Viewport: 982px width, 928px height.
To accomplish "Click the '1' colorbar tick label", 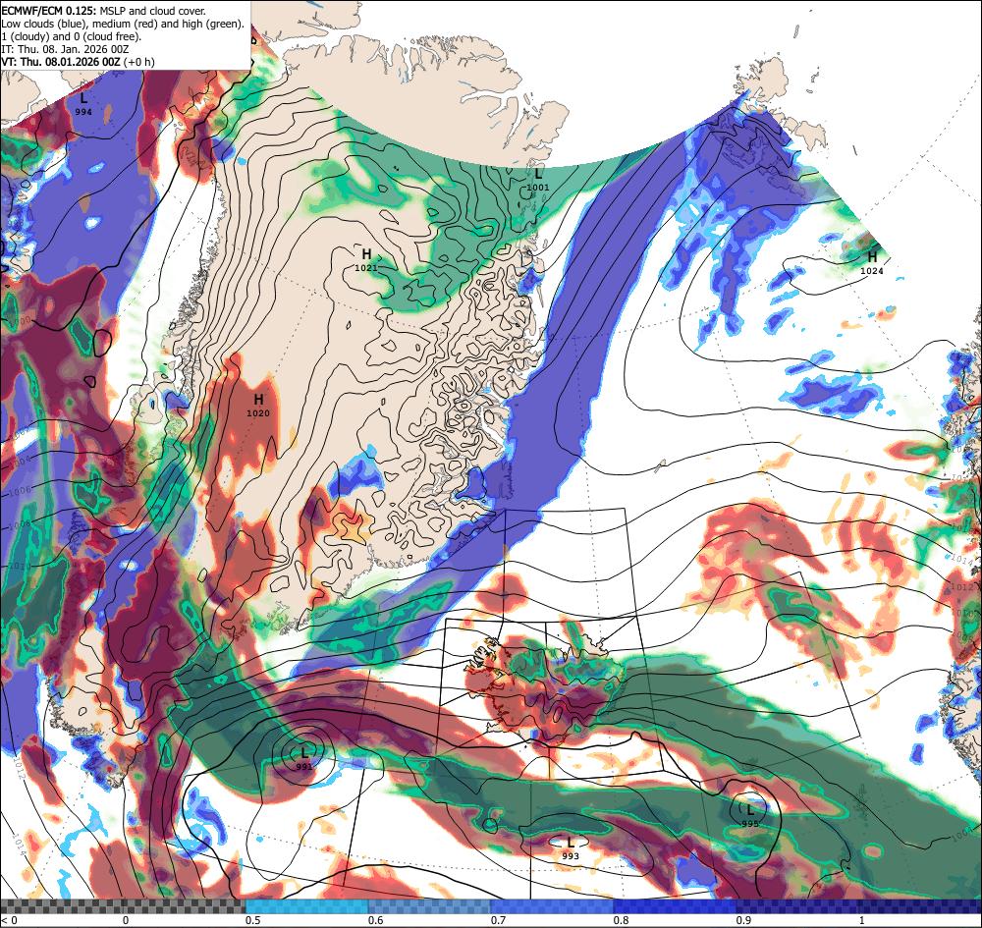I will [x=862, y=920].
